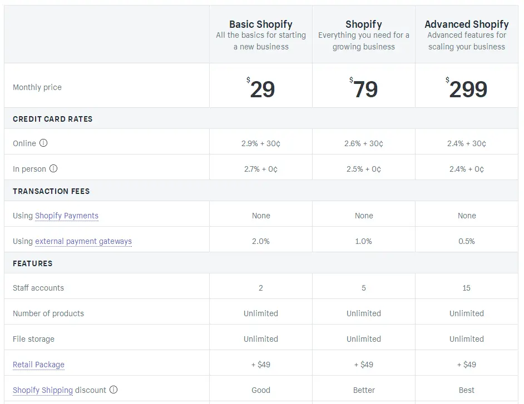Click the CREDIT CARD RATES section header
Image resolution: width=524 pixels, height=404 pixels.
point(52,119)
